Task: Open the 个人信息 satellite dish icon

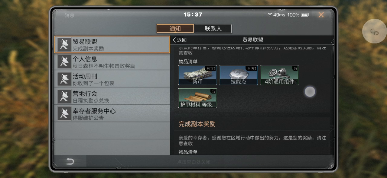Action: [64, 62]
